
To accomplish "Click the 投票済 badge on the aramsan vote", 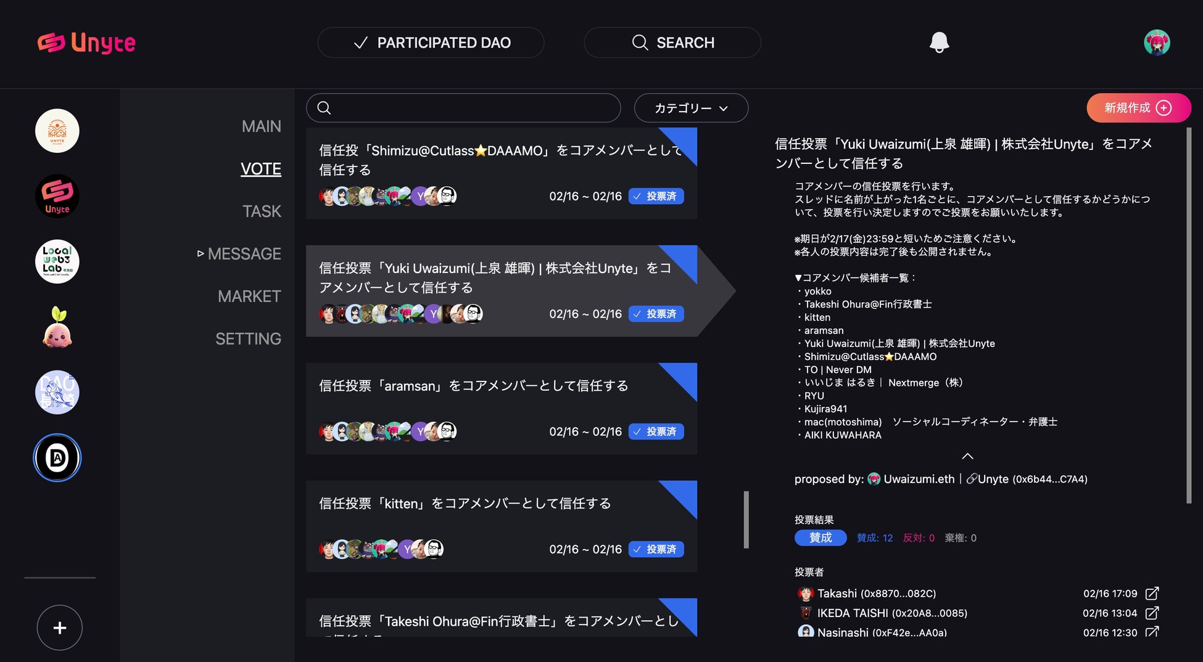I will 656,431.
